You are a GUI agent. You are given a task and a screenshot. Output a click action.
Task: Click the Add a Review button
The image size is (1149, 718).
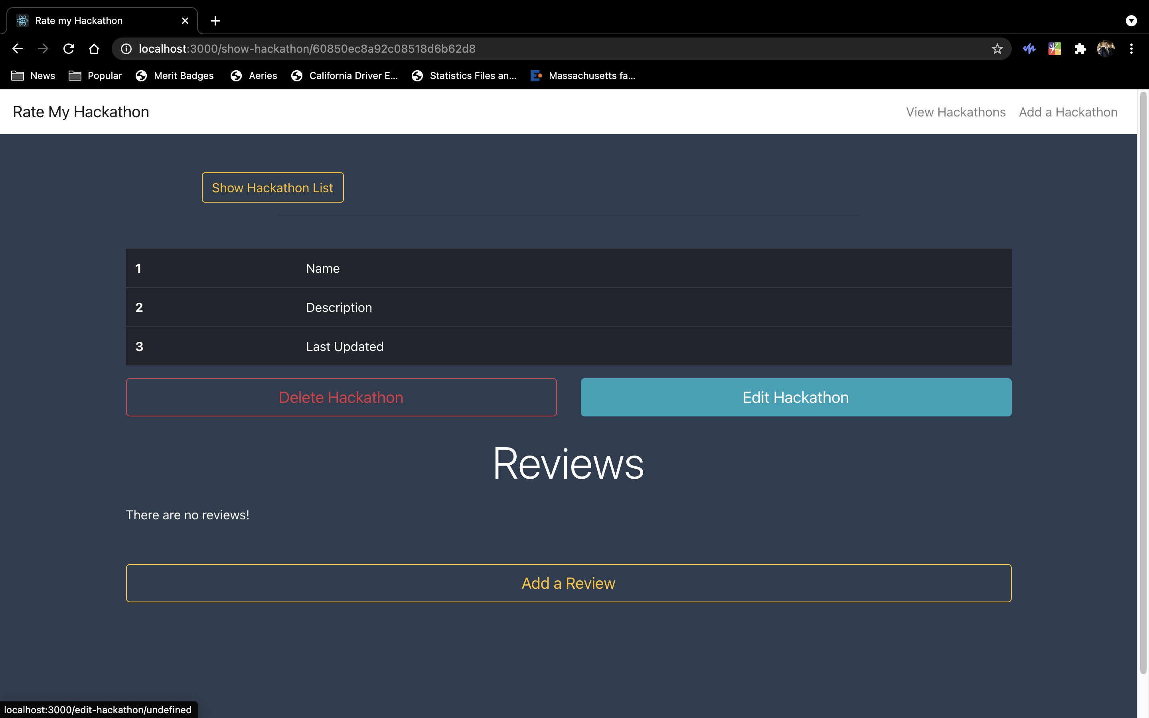[569, 583]
